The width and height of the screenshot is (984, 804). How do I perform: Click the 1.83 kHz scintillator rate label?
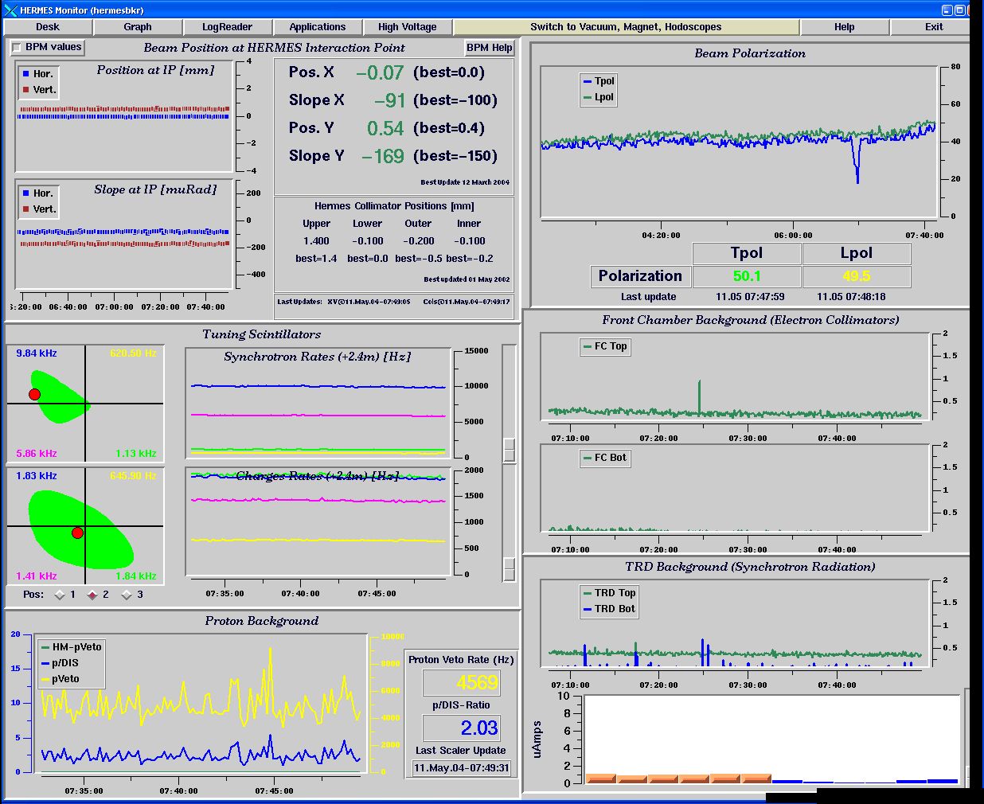point(37,476)
